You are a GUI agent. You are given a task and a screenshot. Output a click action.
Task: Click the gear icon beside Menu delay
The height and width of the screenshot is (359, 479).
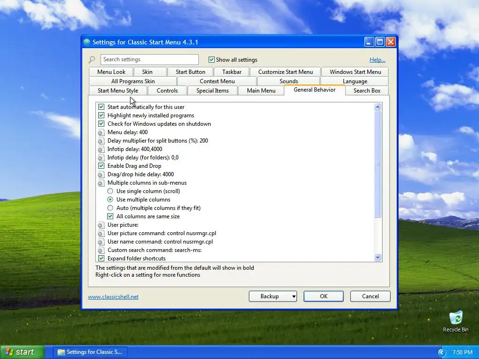click(x=101, y=132)
